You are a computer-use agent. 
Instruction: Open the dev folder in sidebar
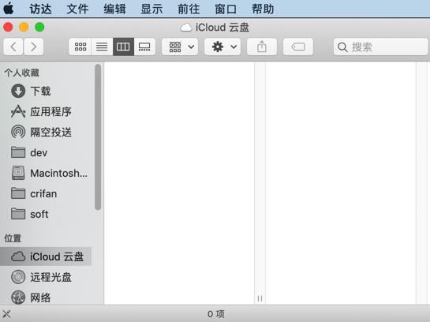46,152
